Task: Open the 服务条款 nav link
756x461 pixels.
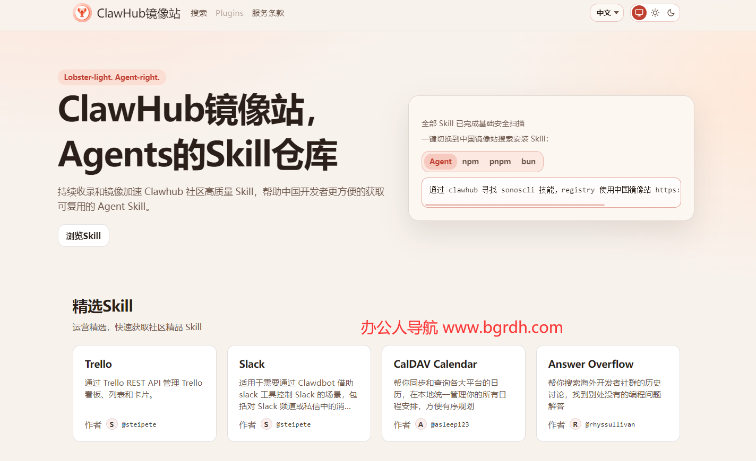Action: tap(268, 13)
